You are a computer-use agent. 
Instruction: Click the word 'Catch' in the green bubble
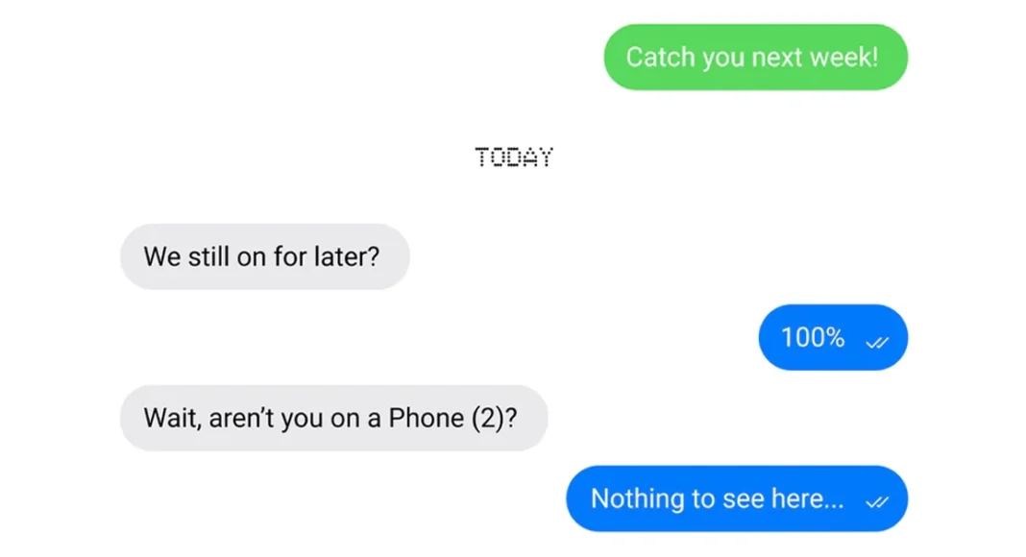[660, 58]
